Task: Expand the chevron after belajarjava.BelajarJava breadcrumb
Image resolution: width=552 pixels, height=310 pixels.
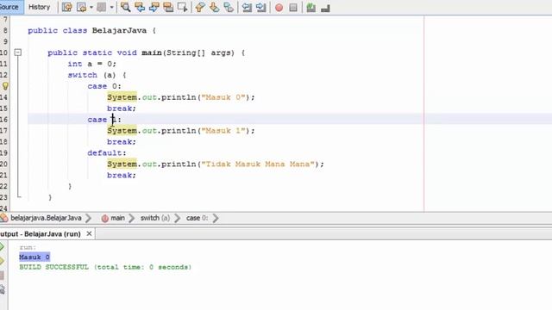Action: pos(88,218)
